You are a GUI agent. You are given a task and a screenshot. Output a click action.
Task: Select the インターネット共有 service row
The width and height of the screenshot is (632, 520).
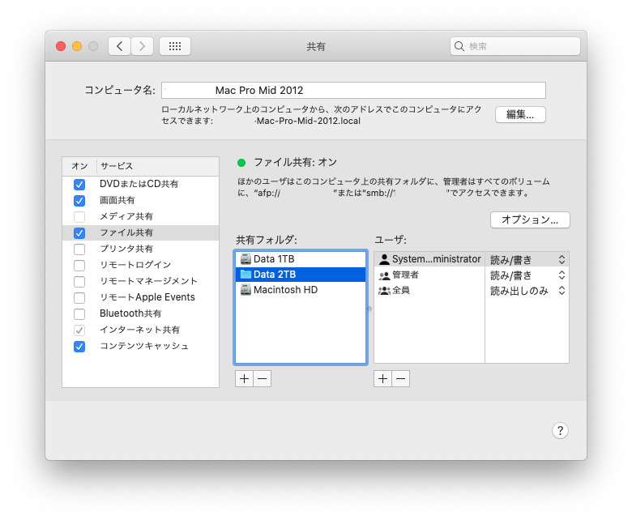click(x=141, y=330)
